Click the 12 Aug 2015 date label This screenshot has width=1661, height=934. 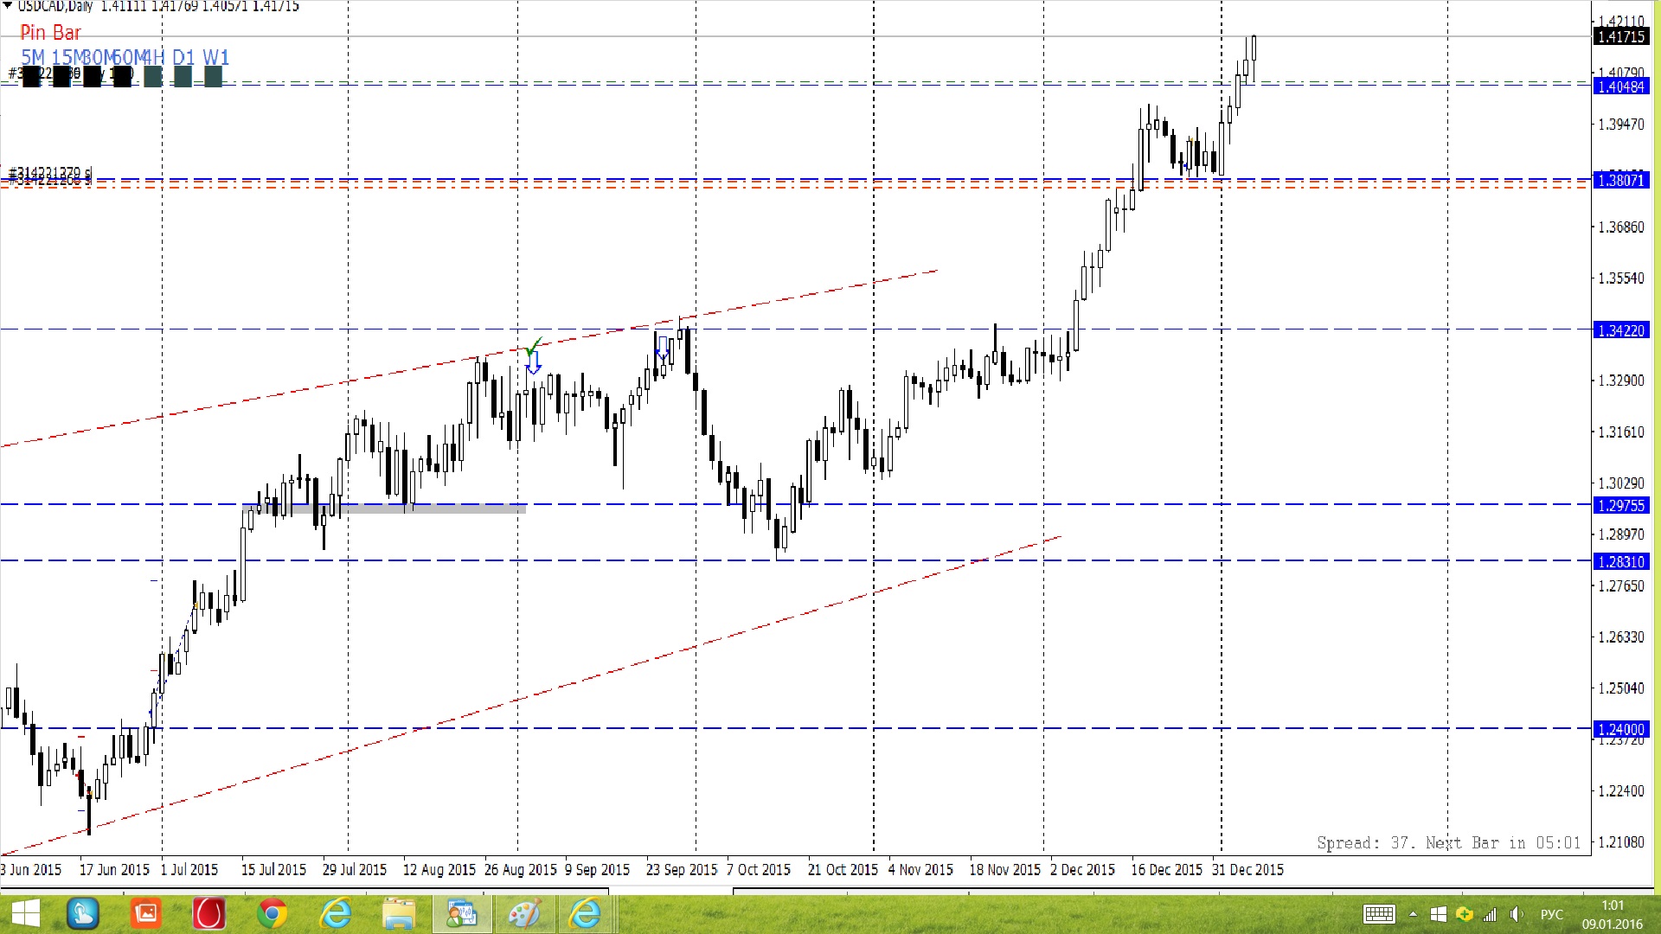439,869
